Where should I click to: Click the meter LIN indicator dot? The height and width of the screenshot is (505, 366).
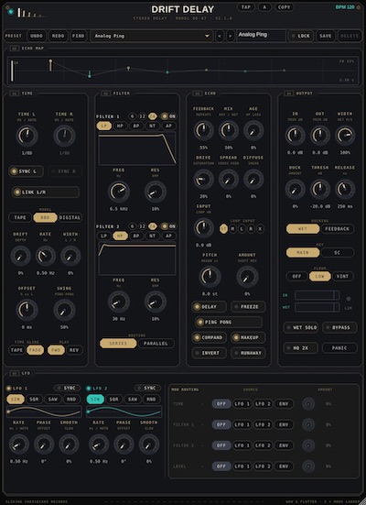click(348, 299)
